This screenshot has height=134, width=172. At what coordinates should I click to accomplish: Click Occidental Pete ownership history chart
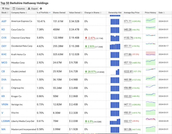pyautogui.click(x=115, y=47)
